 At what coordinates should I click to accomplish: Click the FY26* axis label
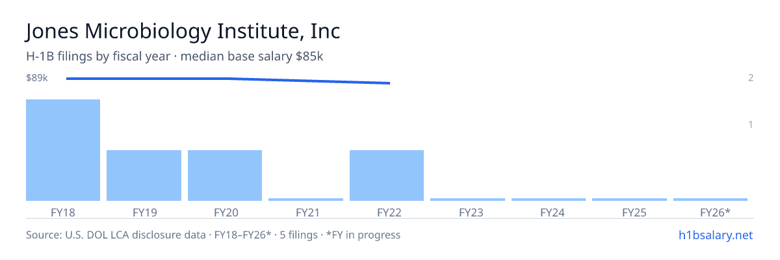715,213
